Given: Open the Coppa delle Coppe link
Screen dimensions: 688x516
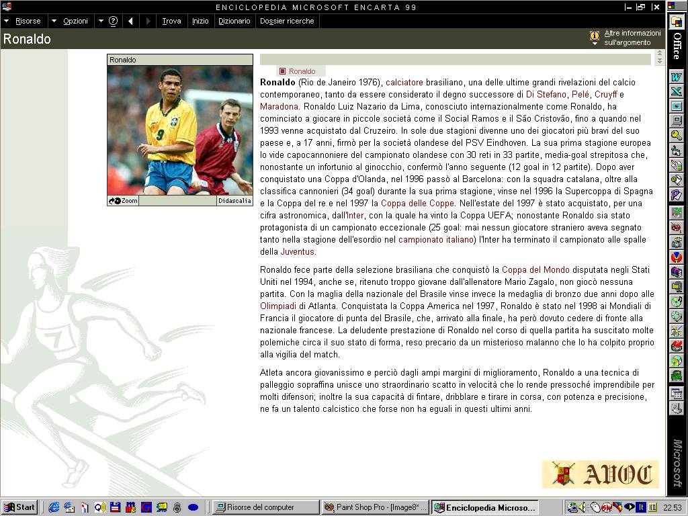Looking at the screenshot, I should click(417, 204).
